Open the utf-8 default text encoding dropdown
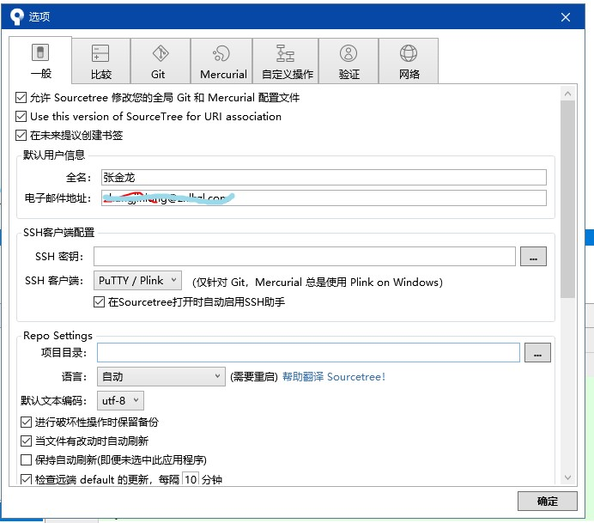 pos(120,400)
